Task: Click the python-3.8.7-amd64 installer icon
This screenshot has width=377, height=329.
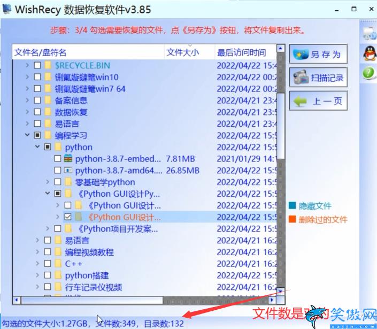Action: point(68,170)
